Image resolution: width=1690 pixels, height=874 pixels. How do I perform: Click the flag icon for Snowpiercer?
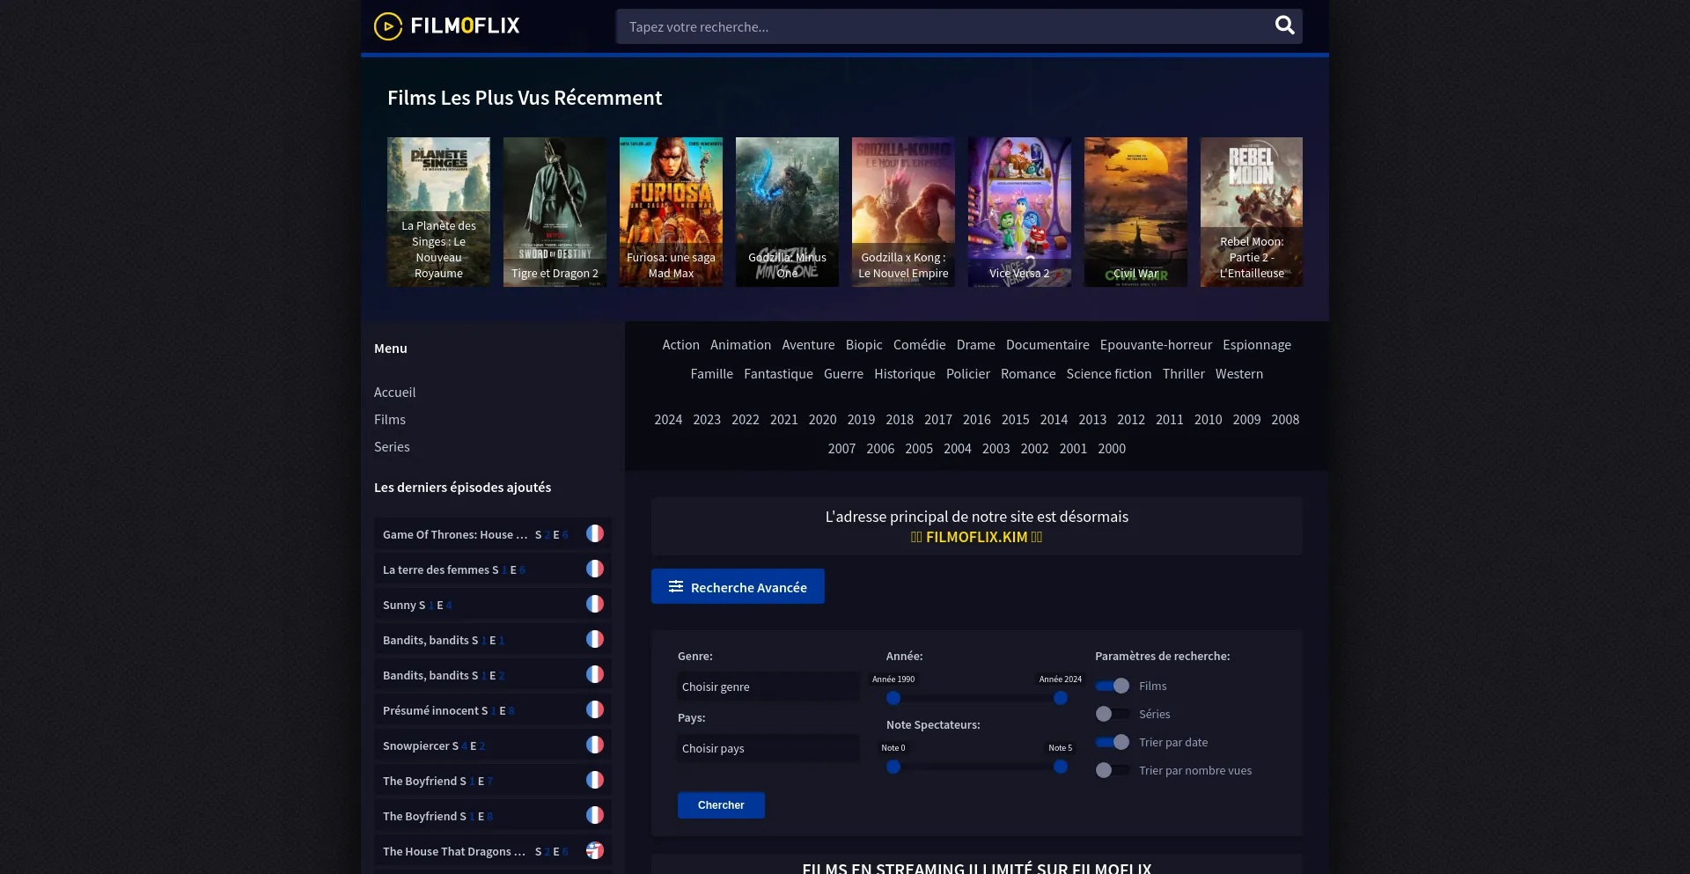point(595,745)
